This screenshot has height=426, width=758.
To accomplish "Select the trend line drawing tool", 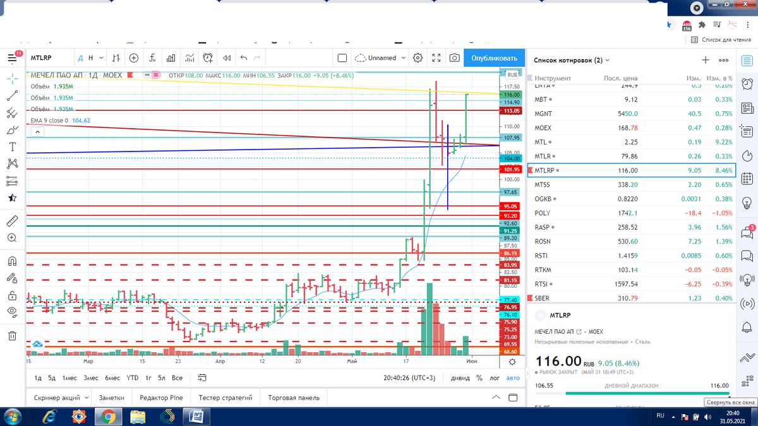I will [x=12, y=97].
